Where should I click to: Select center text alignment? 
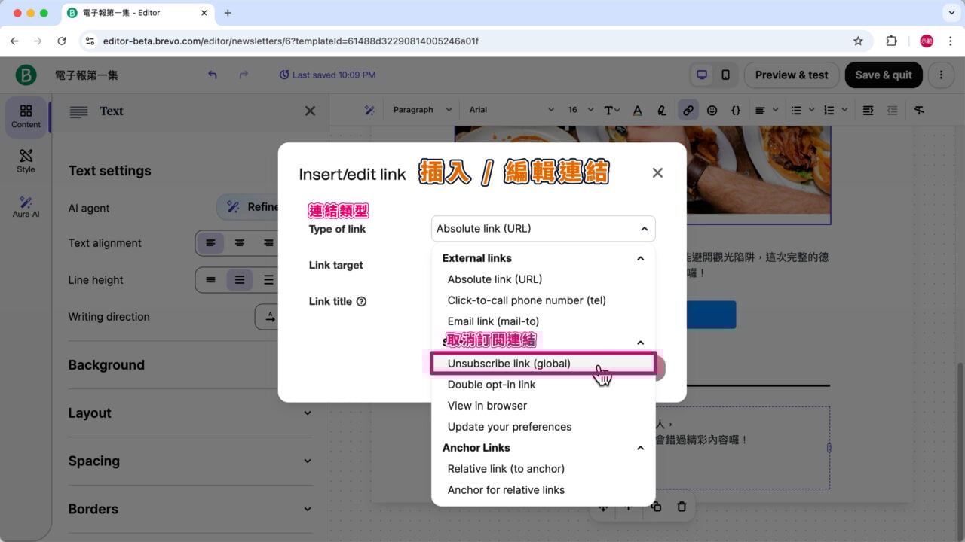[x=240, y=243]
